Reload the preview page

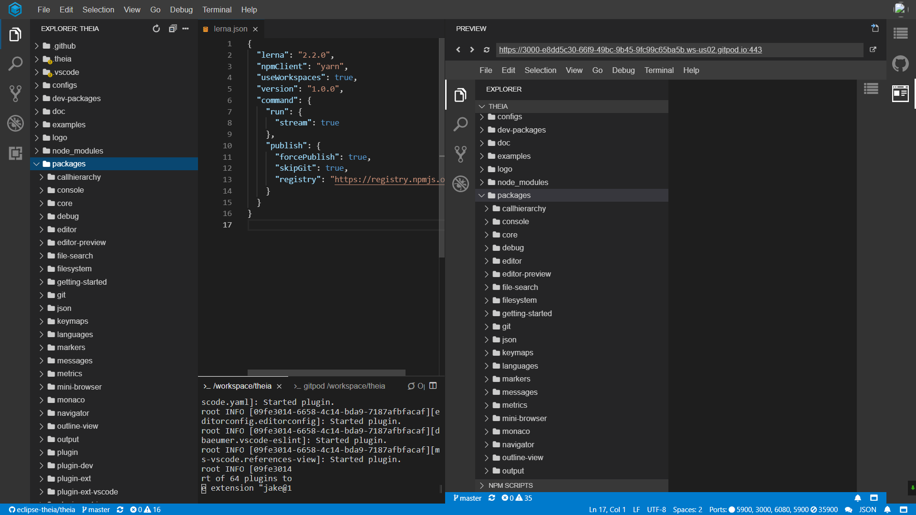point(486,50)
